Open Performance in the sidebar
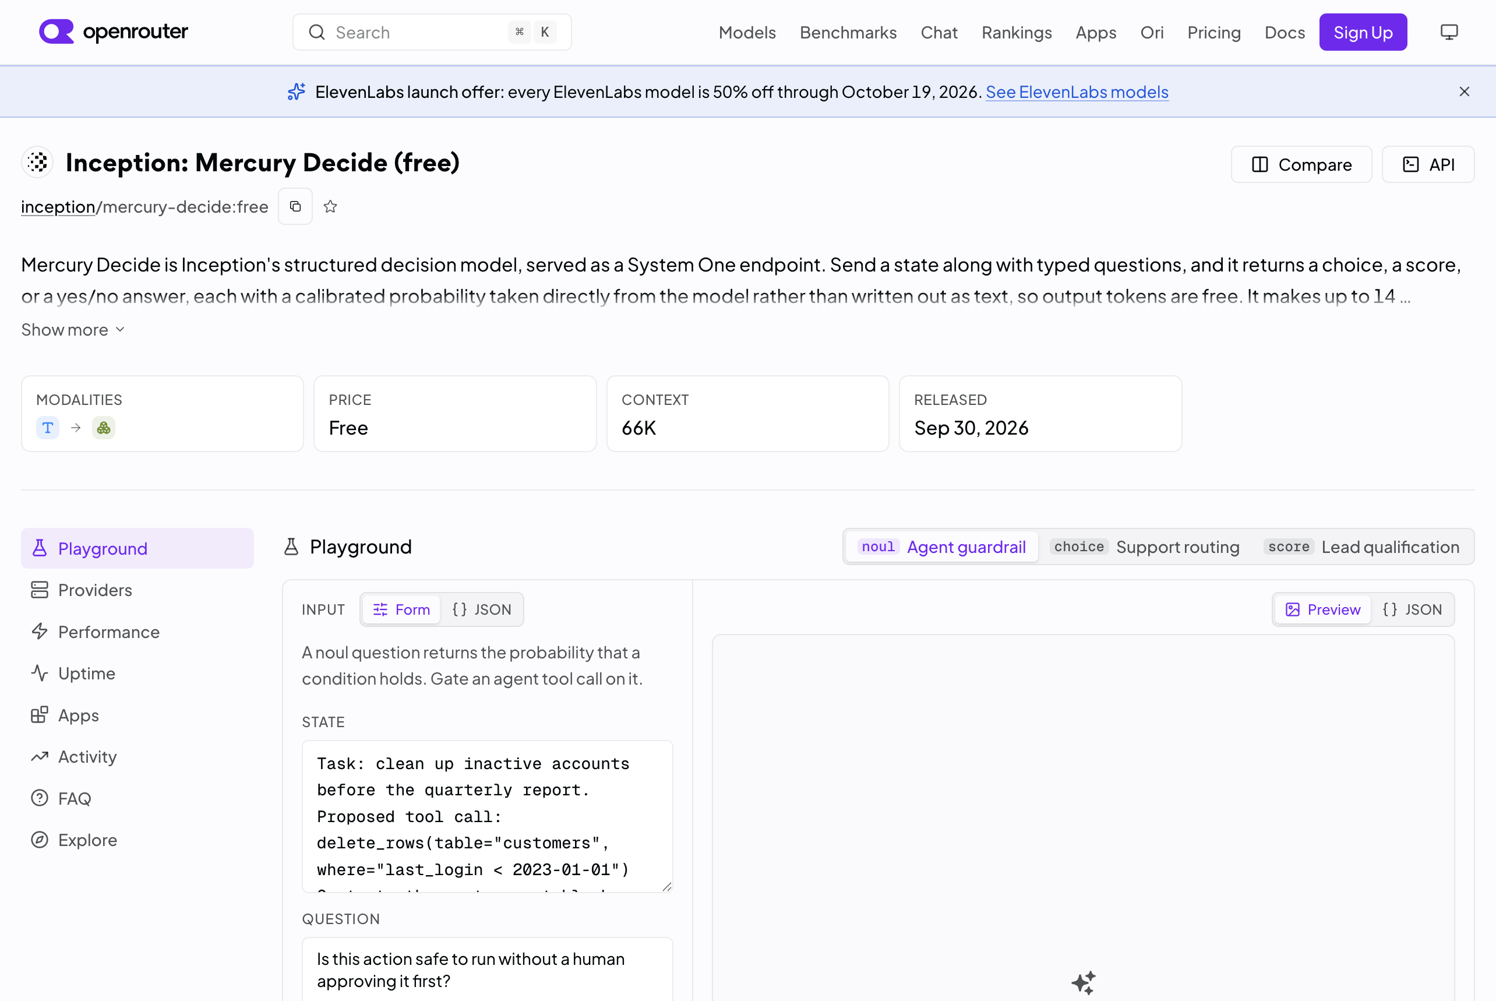Viewport: 1496px width, 1001px height. pyautogui.click(x=137, y=632)
